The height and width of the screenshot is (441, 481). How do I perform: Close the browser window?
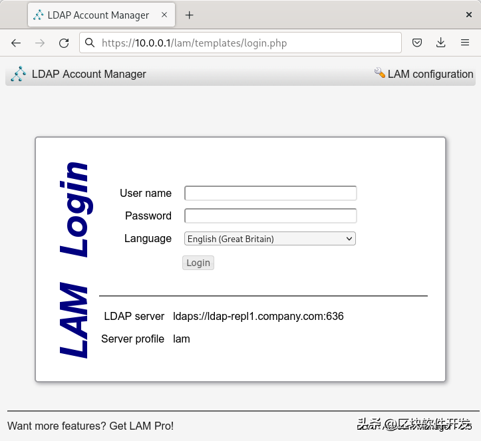pyautogui.click(x=469, y=15)
